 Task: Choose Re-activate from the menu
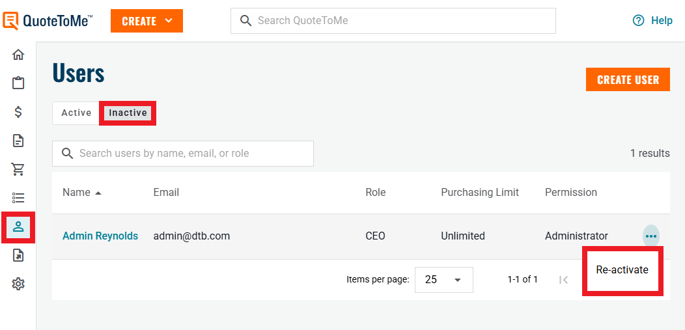(622, 269)
